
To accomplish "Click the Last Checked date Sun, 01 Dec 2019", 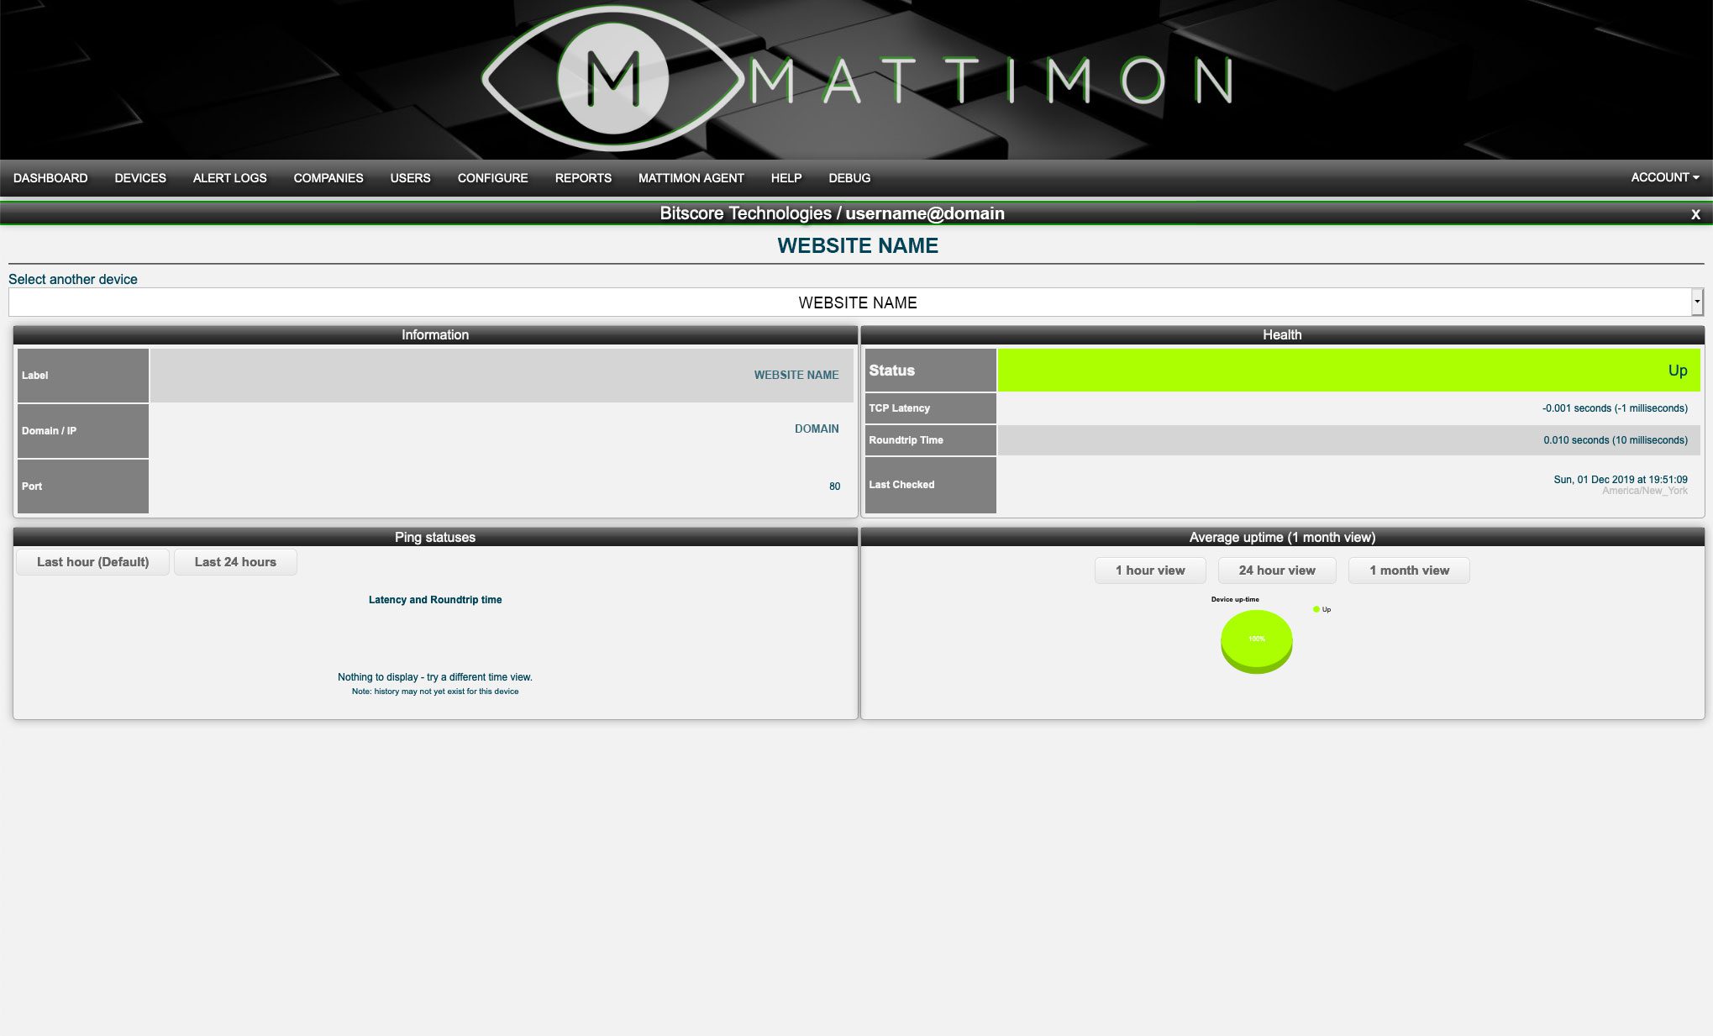I will tap(1621, 480).
